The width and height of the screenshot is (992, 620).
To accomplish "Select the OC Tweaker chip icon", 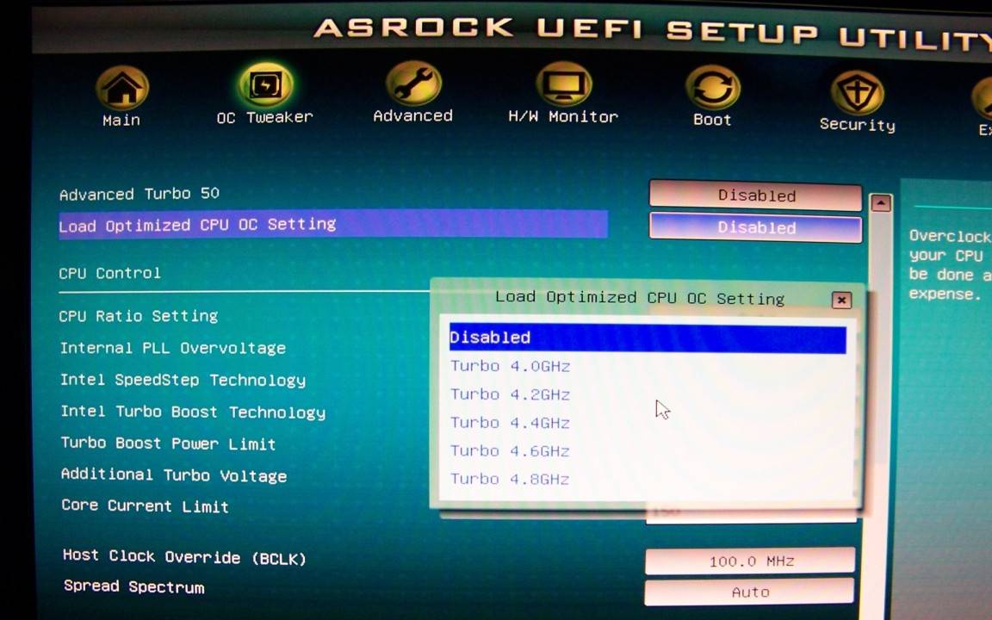I will pos(264,86).
